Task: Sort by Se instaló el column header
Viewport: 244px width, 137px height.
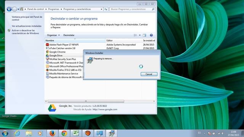Action: pyautogui.click(x=149, y=41)
